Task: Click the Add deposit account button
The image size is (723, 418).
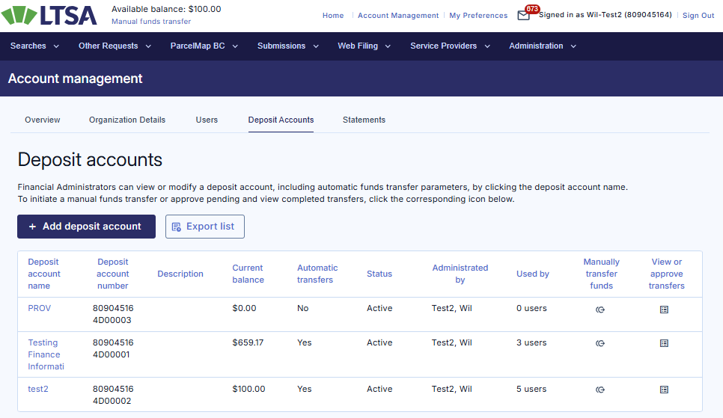Action: pyautogui.click(x=86, y=227)
